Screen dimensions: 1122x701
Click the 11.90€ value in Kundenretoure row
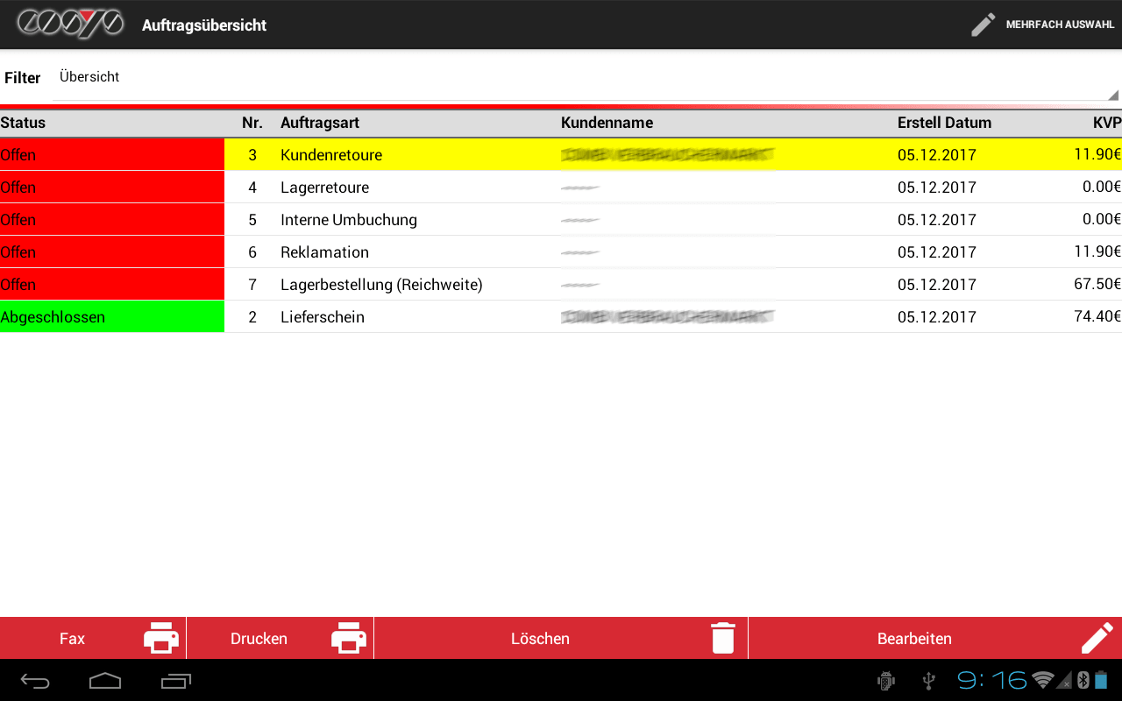pos(1097,154)
